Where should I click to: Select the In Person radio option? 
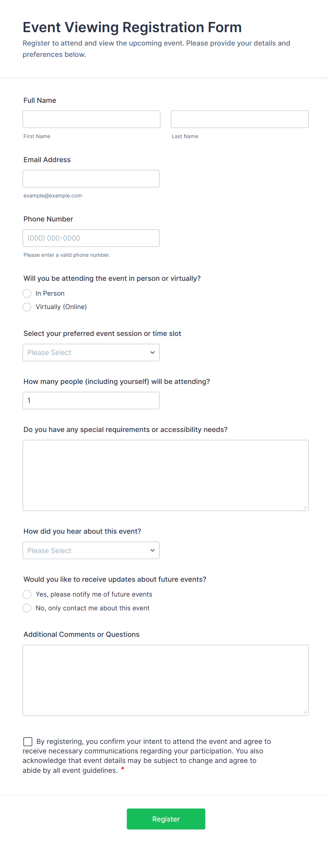(27, 294)
